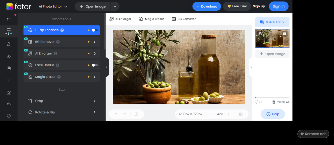Click the AI Enlarger help question mark

(56, 54)
